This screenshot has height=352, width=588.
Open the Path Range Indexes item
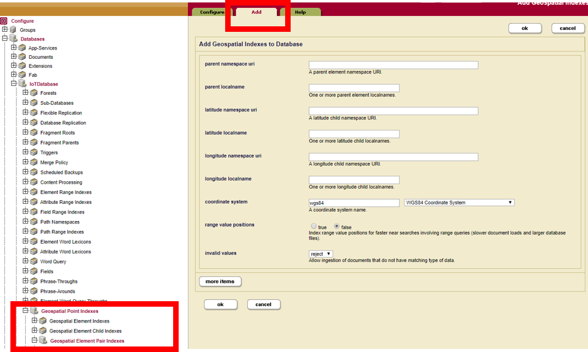(62, 231)
